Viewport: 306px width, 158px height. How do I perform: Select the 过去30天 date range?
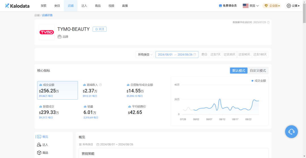coord(229,54)
